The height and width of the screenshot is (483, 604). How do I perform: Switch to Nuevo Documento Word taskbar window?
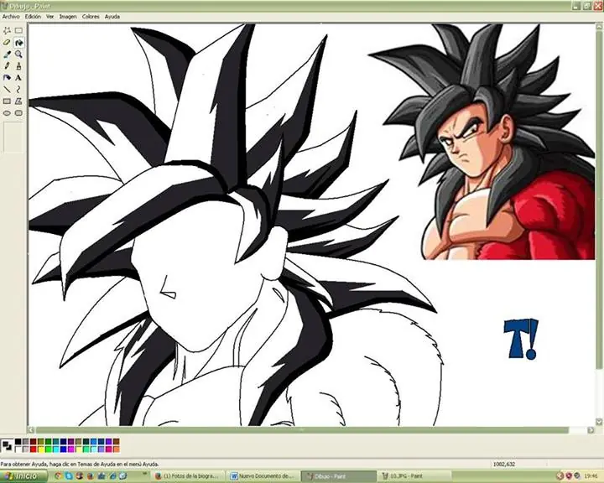coord(263,476)
